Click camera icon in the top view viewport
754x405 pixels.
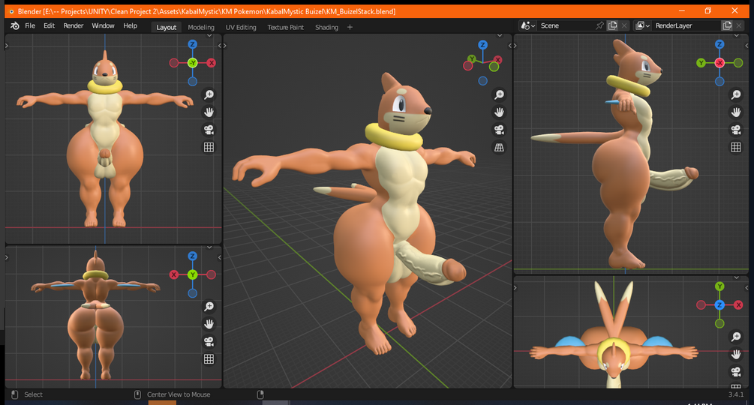pyautogui.click(x=736, y=372)
